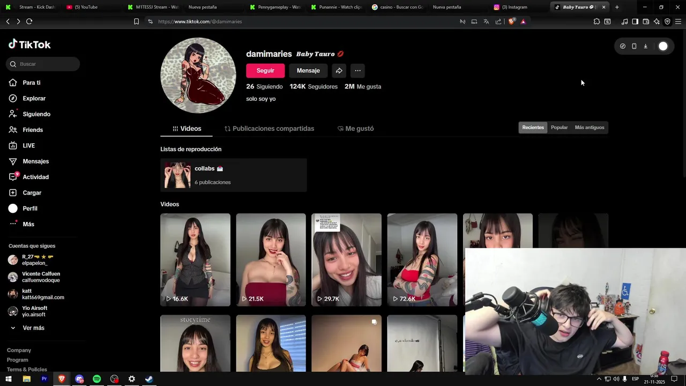Open Brave Rewards triangle icon

(523, 21)
